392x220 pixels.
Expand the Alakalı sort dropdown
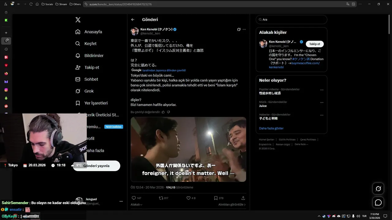click(x=136, y=205)
